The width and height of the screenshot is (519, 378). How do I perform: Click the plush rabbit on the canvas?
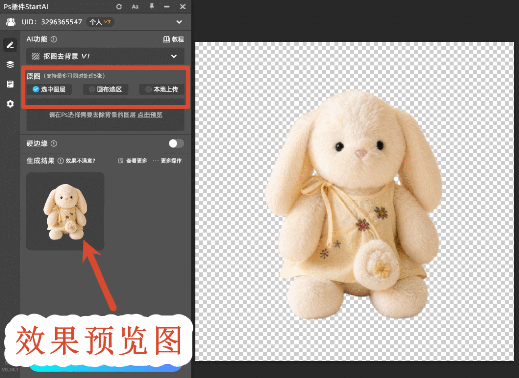[x=354, y=205]
